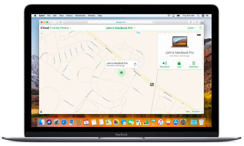Click the AirPlay display menu icon
The width and height of the screenshot is (244, 146).
pos(173,16)
